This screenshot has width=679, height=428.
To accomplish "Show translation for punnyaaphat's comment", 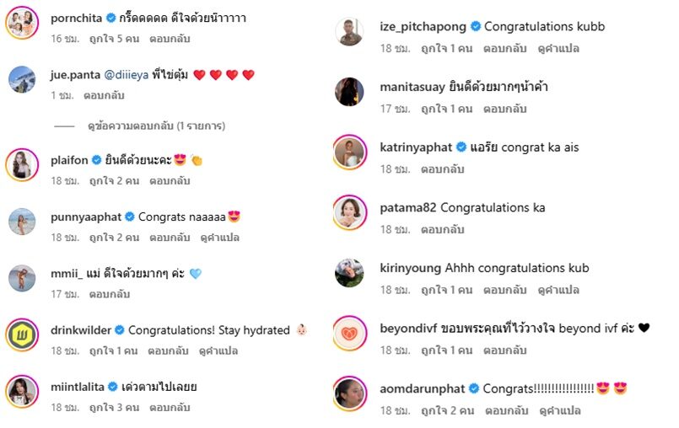I will point(219,238).
